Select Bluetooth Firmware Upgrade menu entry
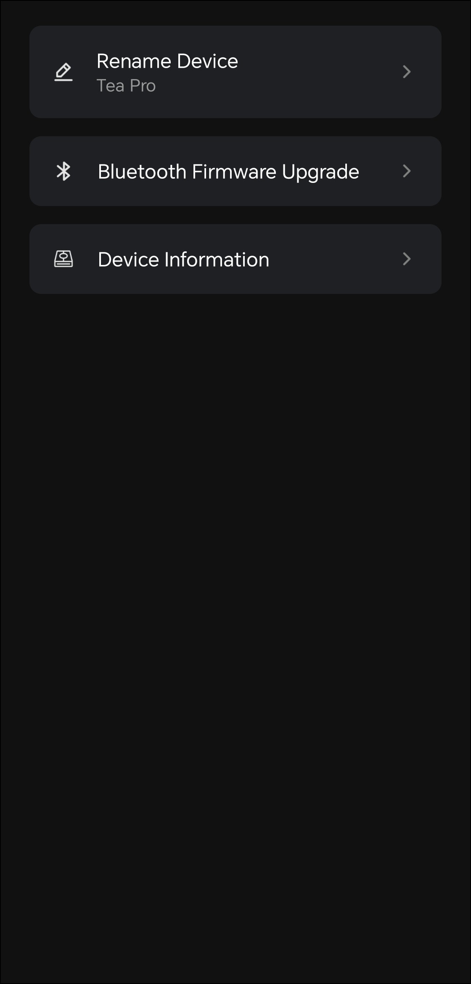Screen dimensions: 471x984 click(x=235, y=171)
